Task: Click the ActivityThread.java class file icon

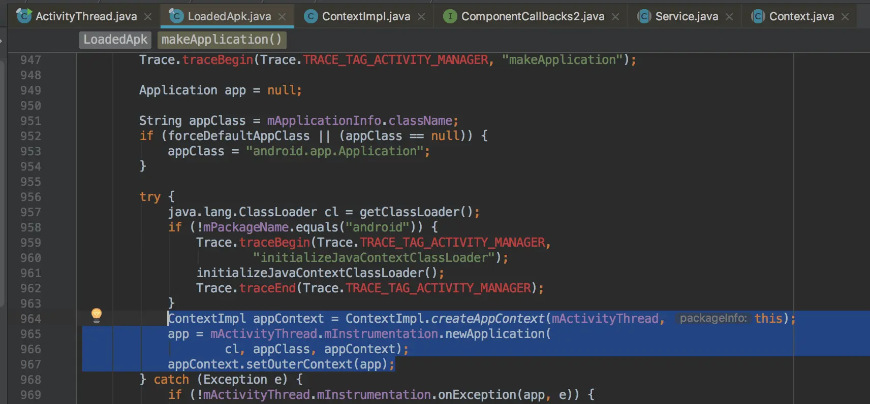Action: 24,16
